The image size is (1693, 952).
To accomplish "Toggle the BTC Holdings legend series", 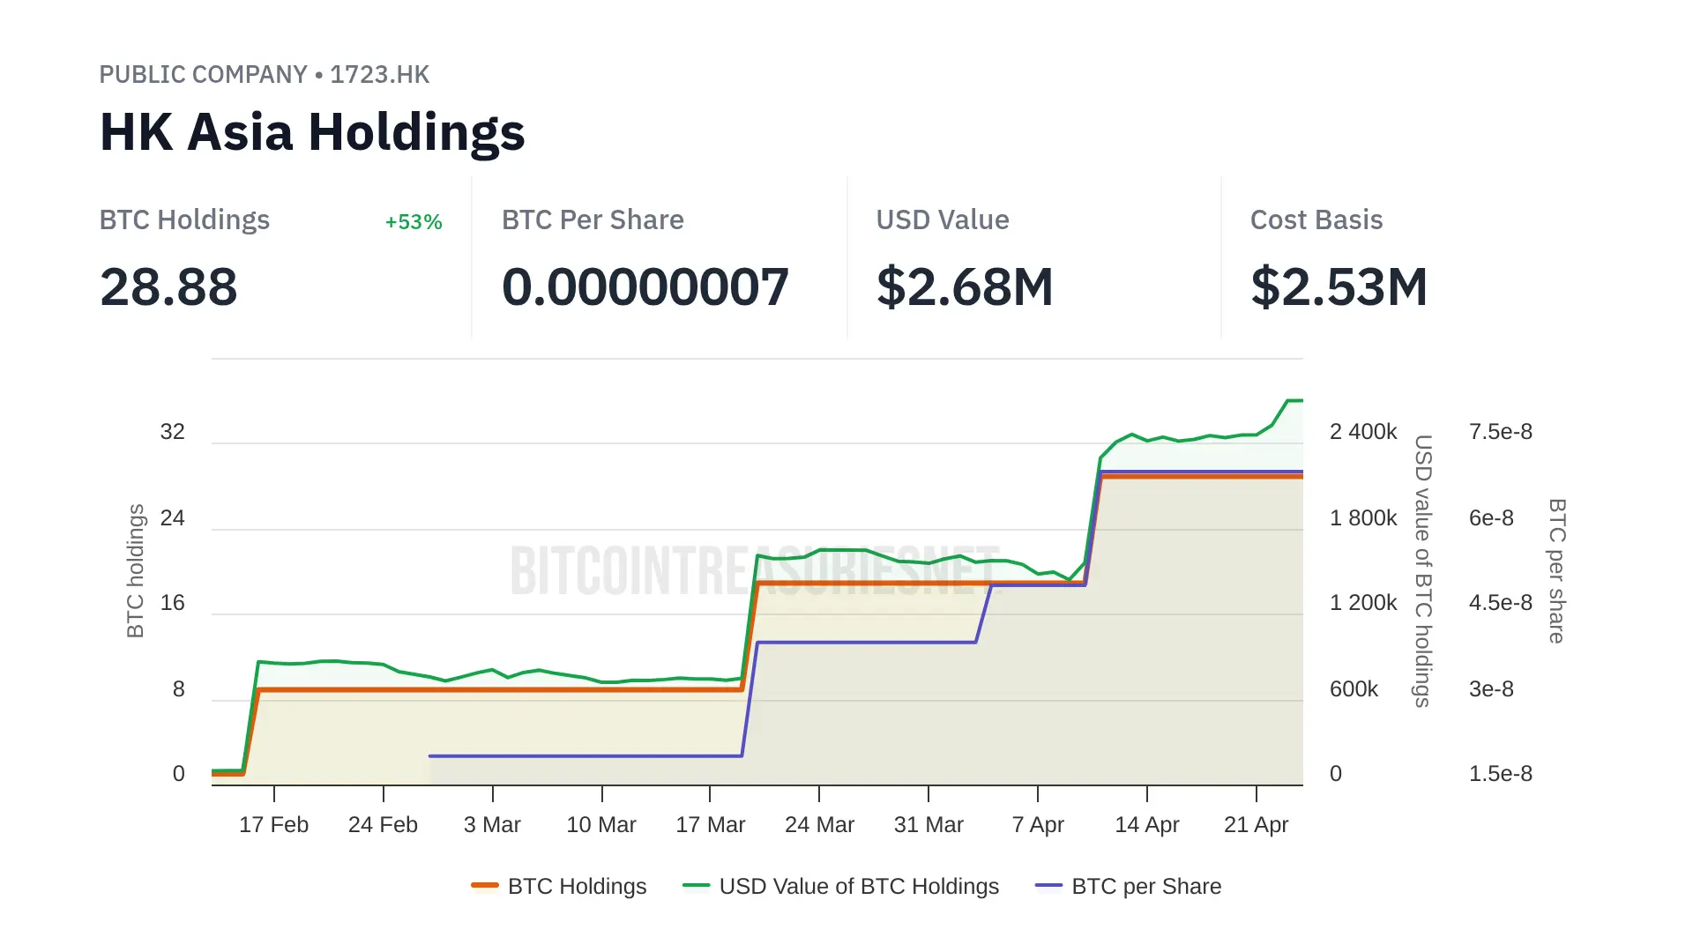I will coord(577,886).
